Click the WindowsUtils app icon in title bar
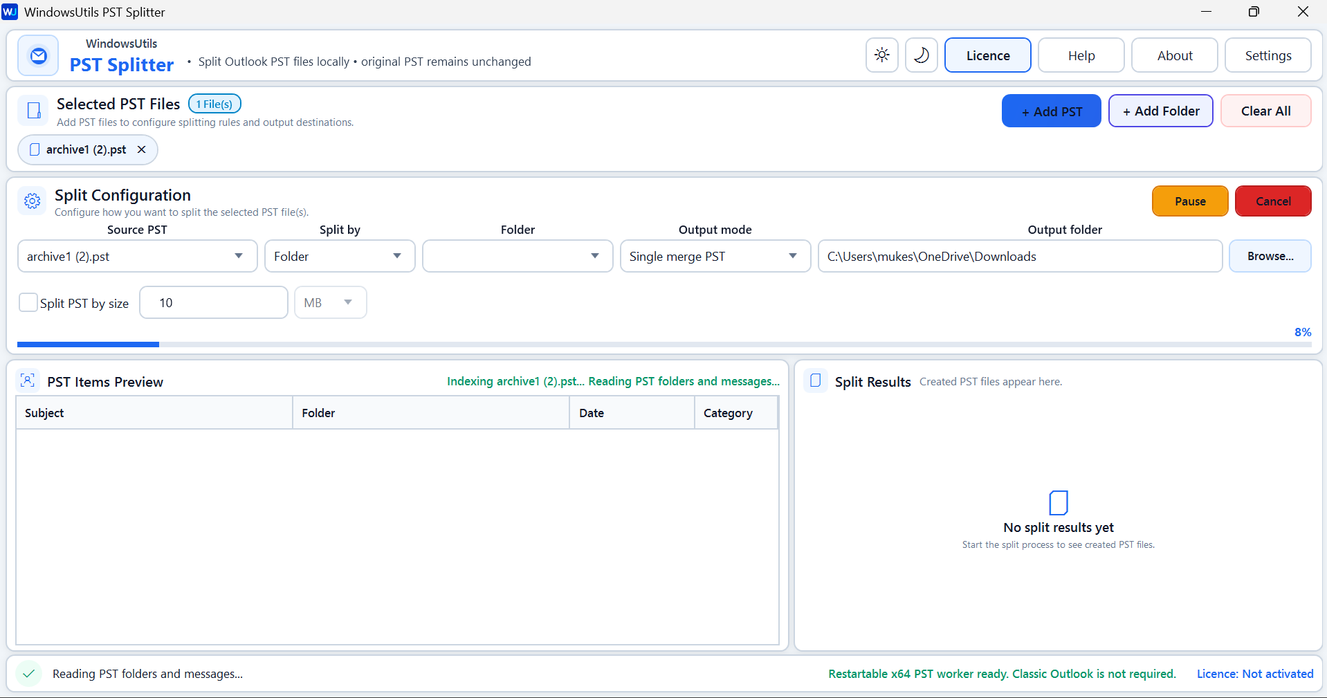This screenshot has width=1327, height=698. point(10,12)
